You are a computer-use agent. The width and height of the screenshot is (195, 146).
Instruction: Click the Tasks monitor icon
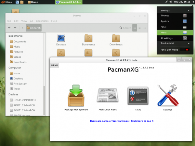pyautogui.click(x=138, y=96)
